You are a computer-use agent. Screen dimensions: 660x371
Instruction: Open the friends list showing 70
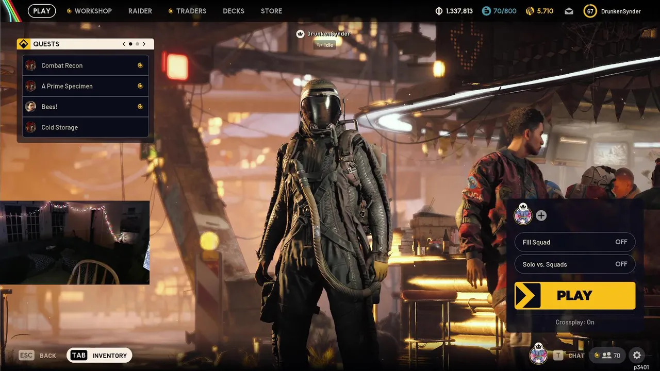pos(608,356)
